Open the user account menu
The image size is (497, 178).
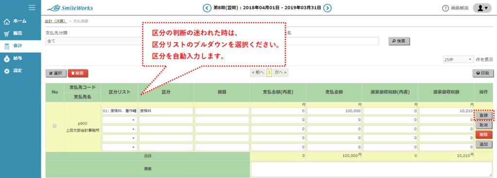click(482, 8)
